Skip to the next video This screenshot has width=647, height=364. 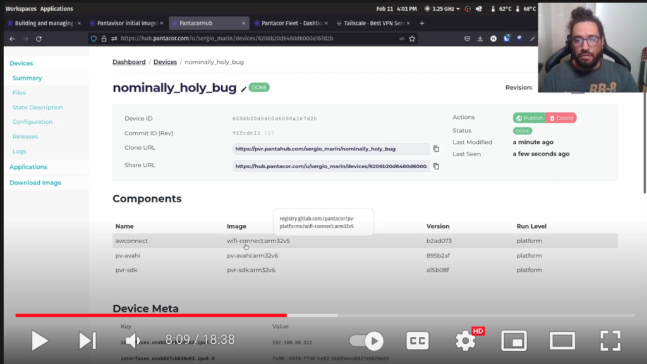click(87, 341)
